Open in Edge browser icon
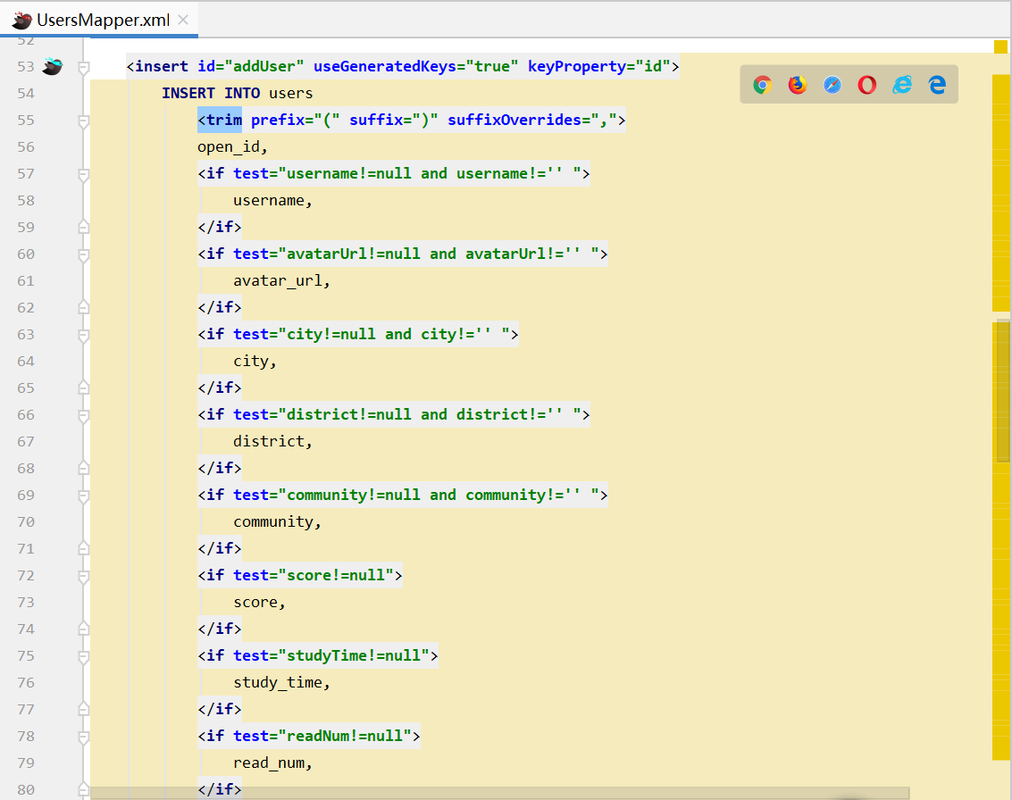This screenshot has height=800, width=1012. [937, 85]
